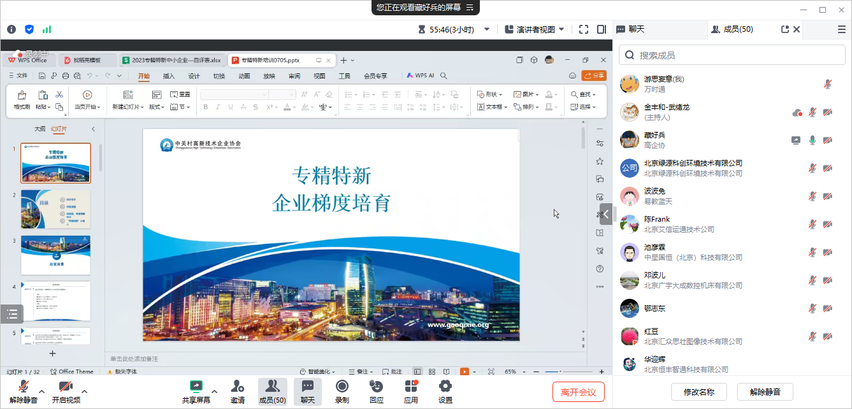Check the blue security shield icon
This screenshot has height=409, width=852.
click(29, 29)
